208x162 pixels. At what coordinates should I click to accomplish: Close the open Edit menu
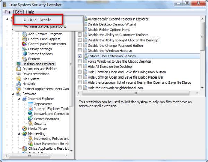(x=18, y=12)
